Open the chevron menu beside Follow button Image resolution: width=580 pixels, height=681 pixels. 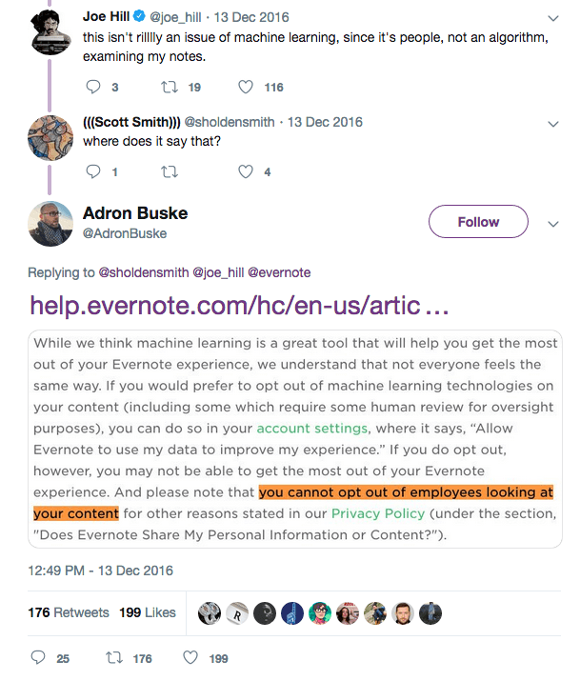click(553, 223)
